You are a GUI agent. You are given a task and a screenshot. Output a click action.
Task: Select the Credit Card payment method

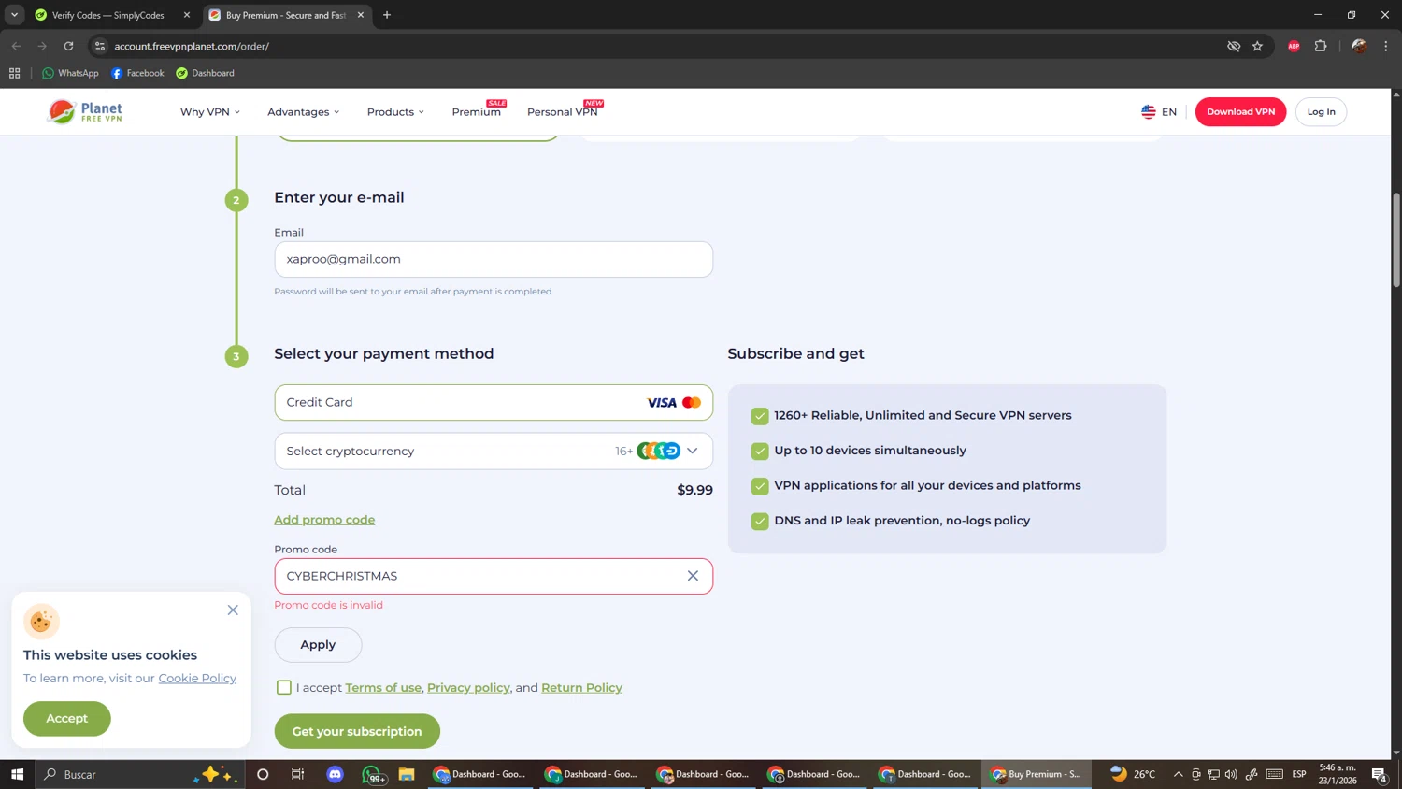pos(494,403)
